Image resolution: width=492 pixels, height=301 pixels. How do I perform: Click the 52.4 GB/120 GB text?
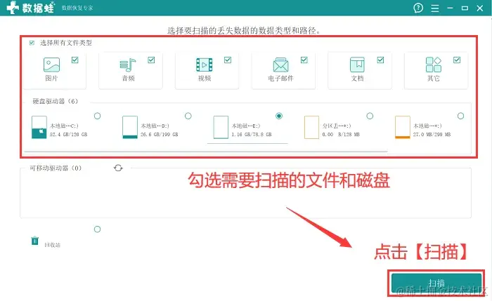[x=68, y=135]
